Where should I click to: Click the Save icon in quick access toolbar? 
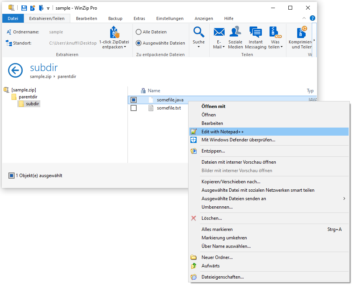[24, 8]
